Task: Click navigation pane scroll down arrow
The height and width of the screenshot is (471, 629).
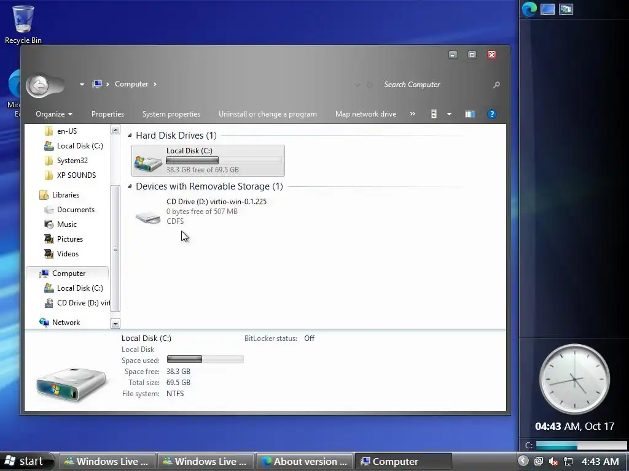Action: (115, 324)
